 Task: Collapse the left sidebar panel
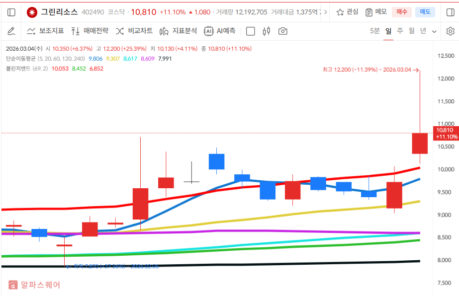[11, 12]
